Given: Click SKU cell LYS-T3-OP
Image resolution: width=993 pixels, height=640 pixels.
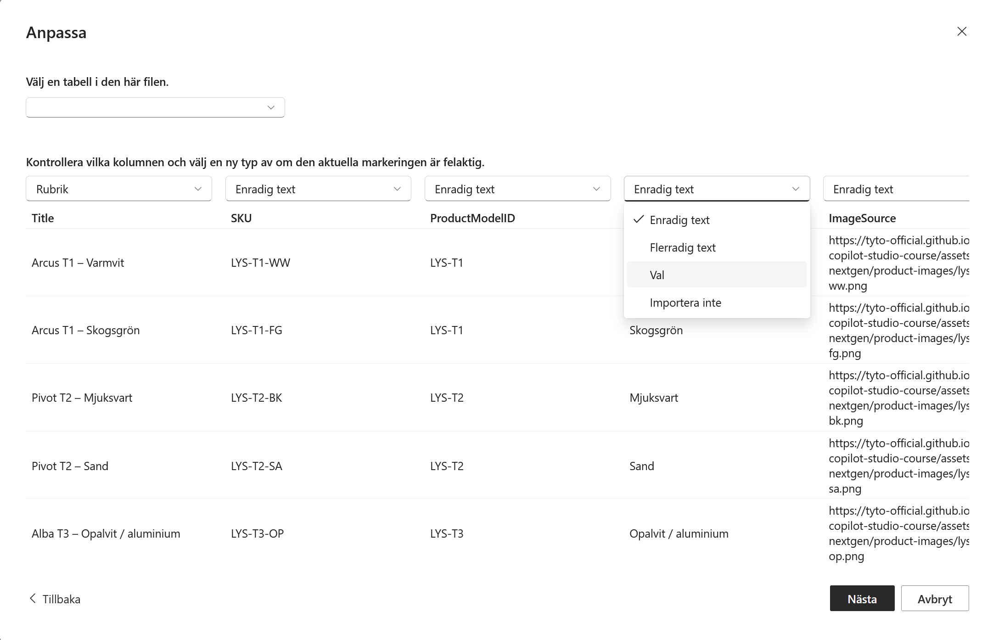Looking at the screenshot, I should tap(257, 533).
